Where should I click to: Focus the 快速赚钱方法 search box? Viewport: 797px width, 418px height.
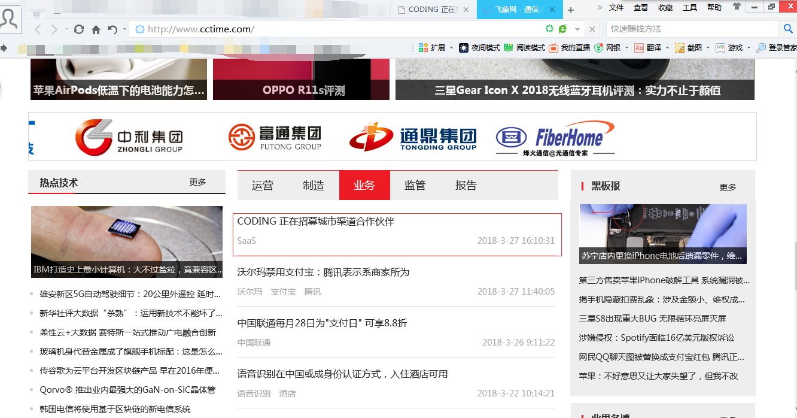[x=691, y=29]
